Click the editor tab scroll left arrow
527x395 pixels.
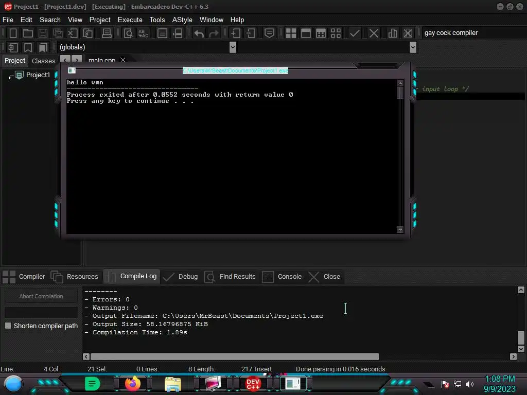pos(65,60)
